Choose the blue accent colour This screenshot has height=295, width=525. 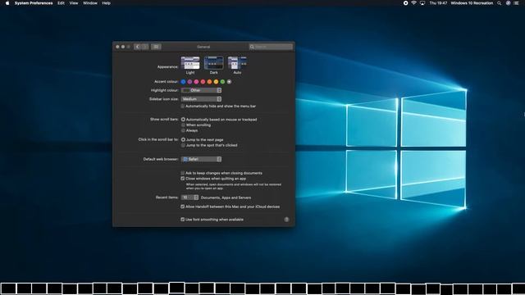click(183, 82)
